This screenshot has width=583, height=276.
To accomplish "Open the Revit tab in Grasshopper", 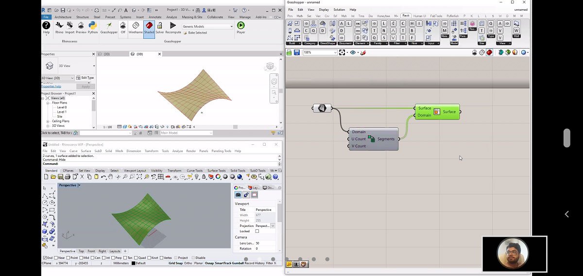I will pos(406,16).
